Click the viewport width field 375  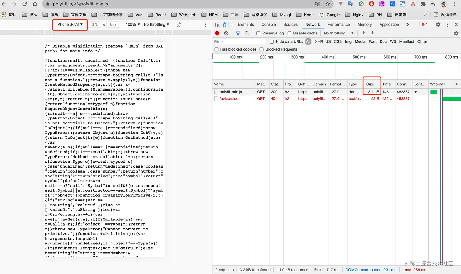pos(95,24)
